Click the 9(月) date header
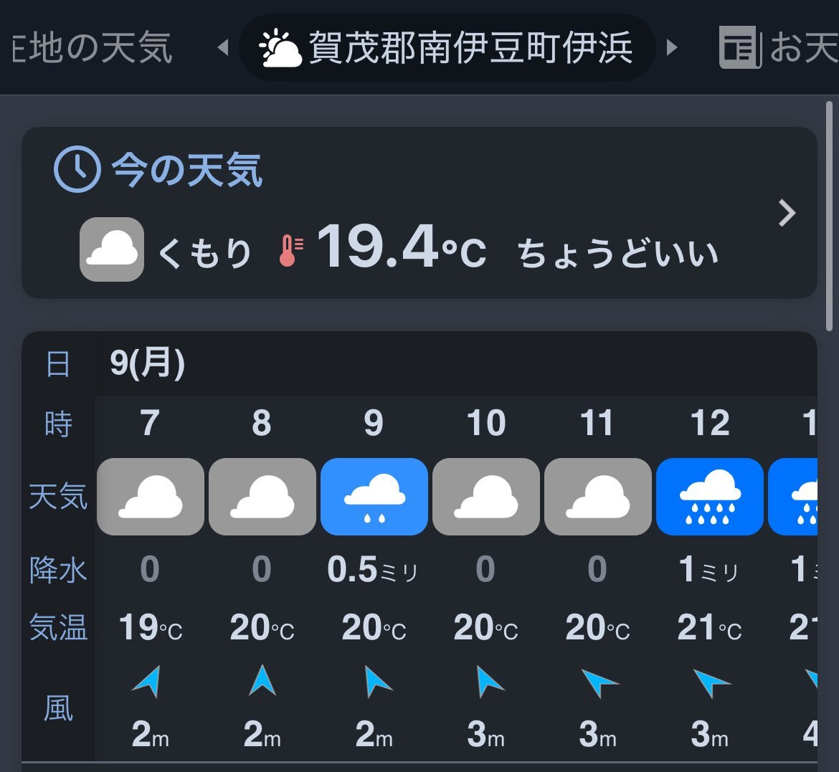This screenshot has height=772, width=839. [147, 363]
